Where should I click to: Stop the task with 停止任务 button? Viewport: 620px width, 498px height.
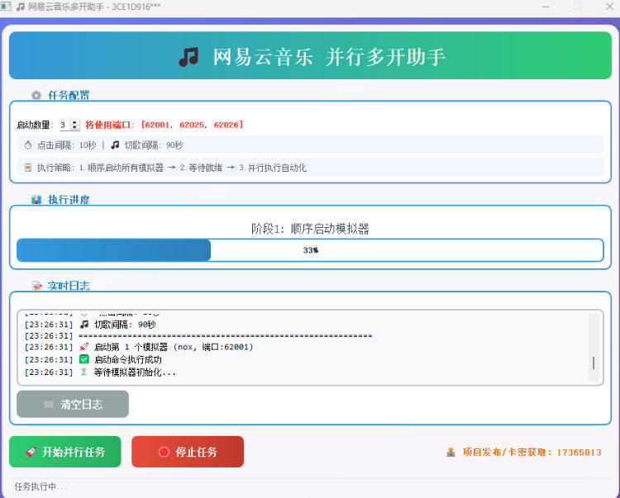pos(188,452)
